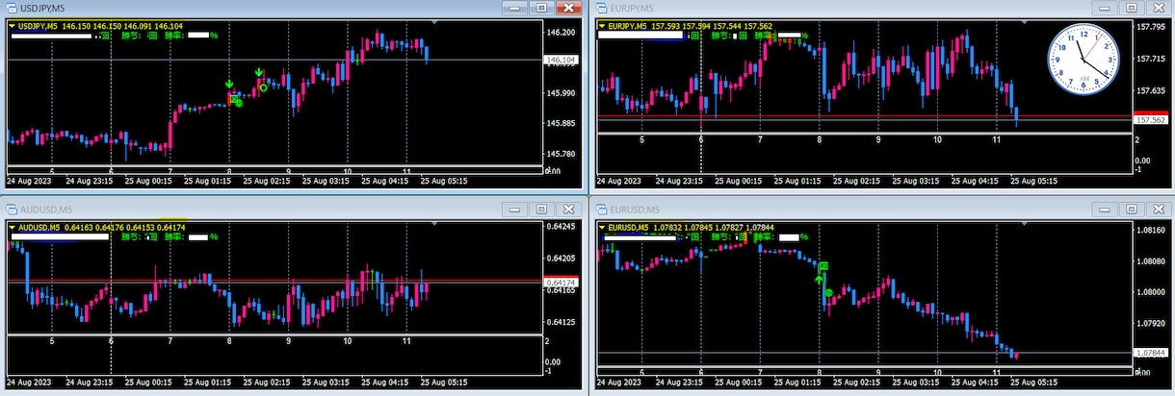Click the 1.08160 price scale value

(x=1151, y=231)
